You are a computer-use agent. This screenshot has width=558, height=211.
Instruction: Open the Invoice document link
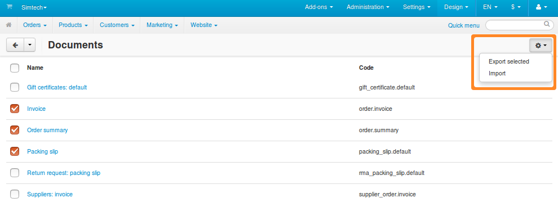point(36,109)
